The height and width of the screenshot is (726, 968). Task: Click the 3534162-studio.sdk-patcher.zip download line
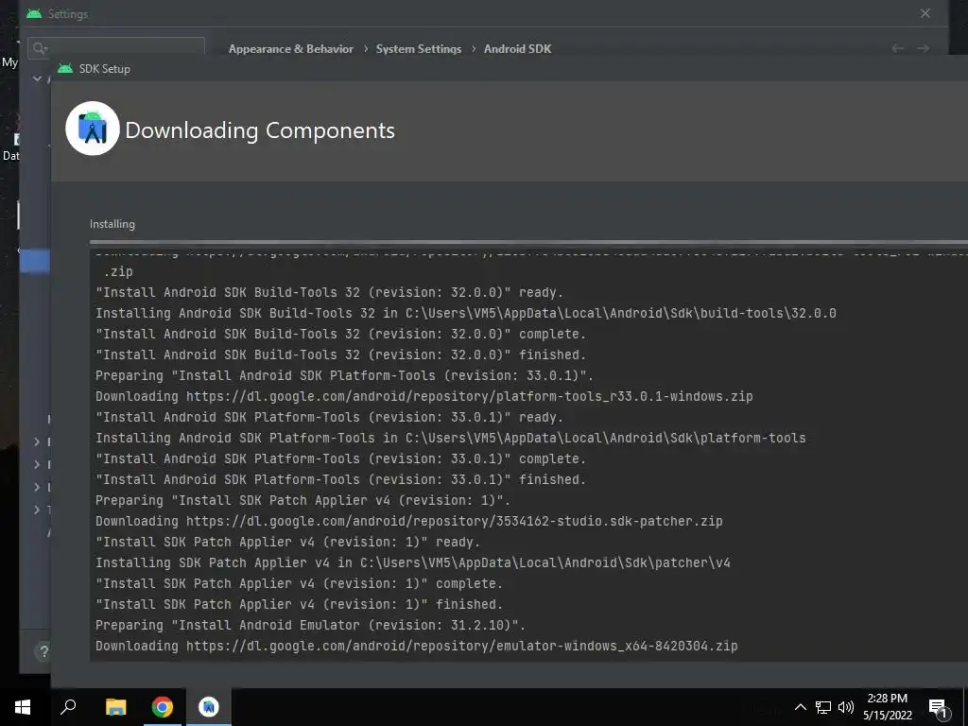tap(408, 521)
